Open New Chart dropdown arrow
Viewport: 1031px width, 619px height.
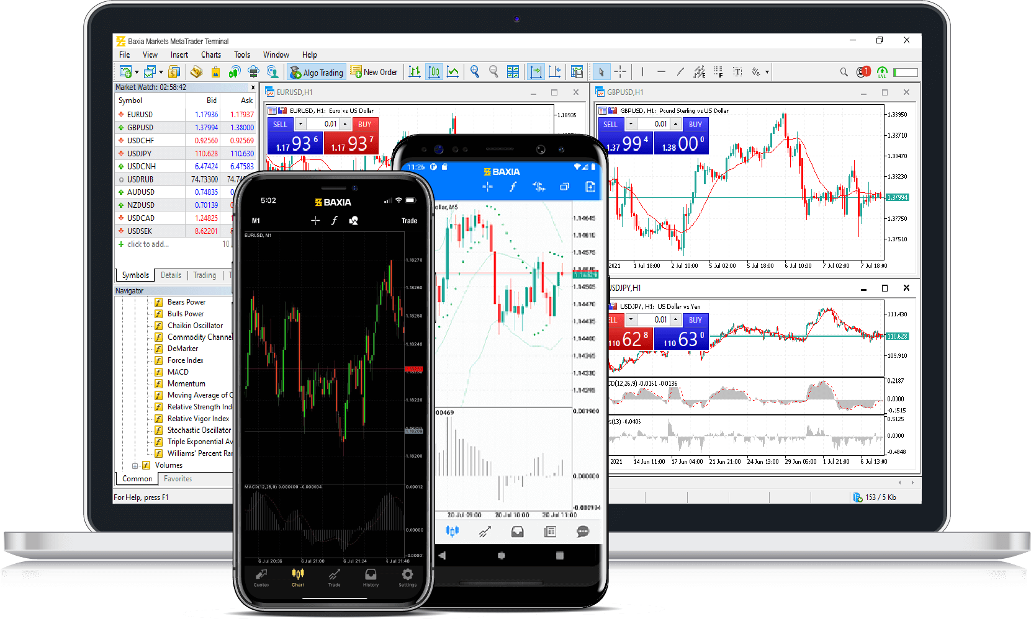(137, 72)
